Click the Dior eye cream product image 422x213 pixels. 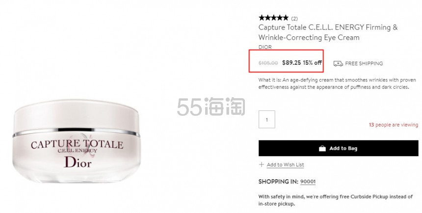[x=77, y=141]
